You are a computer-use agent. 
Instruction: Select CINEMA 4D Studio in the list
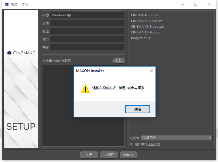point(145,32)
